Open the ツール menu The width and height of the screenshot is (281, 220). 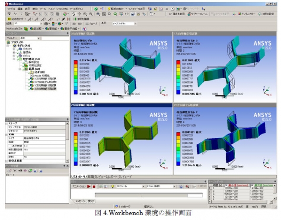43,9
